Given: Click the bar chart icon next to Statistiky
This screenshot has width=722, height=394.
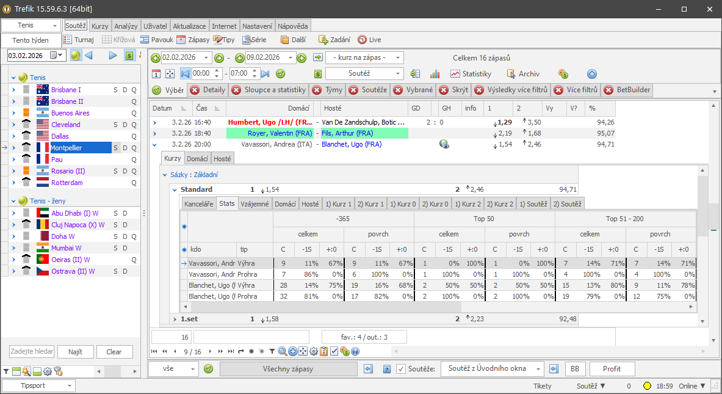Looking at the screenshot, I should click(435, 73).
